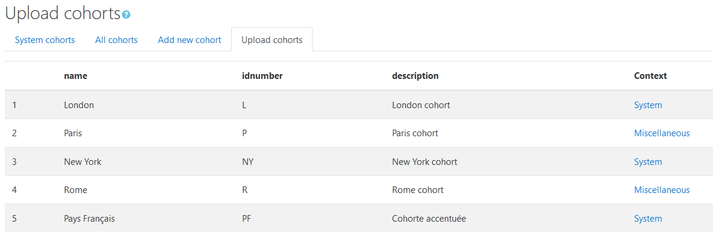Open the All cohorts tab
713x239 pixels.
point(117,40)
